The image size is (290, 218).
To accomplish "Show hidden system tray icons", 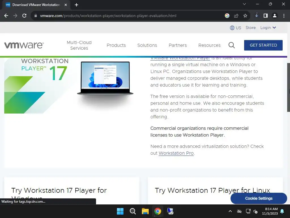I will [x=230, y=211].
